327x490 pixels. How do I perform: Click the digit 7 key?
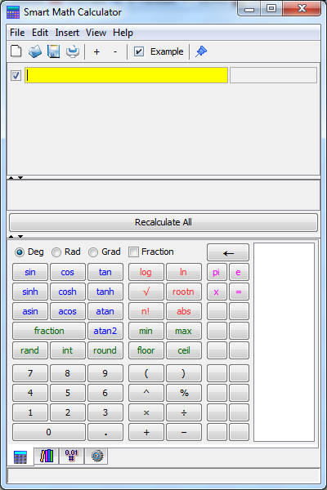pos(30,373)
